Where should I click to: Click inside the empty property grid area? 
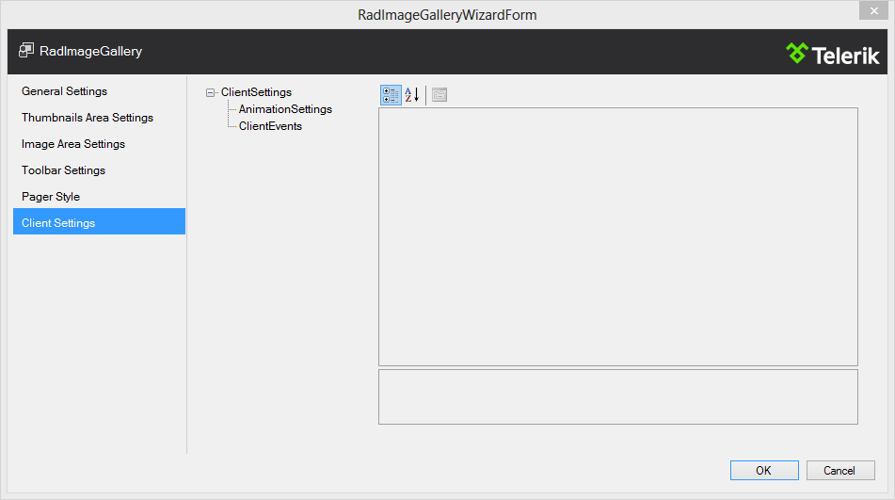(617, 236)
